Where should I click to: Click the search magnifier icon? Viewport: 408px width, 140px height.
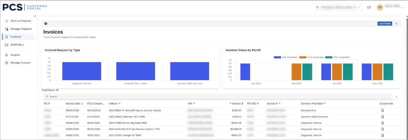(x=47, y=96)
